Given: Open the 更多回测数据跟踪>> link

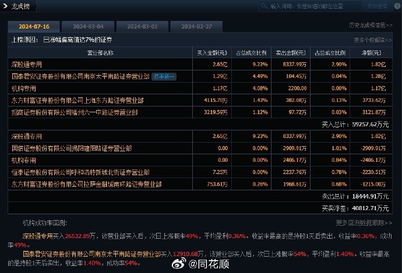Looking at the screenshot, I should 364,223.
